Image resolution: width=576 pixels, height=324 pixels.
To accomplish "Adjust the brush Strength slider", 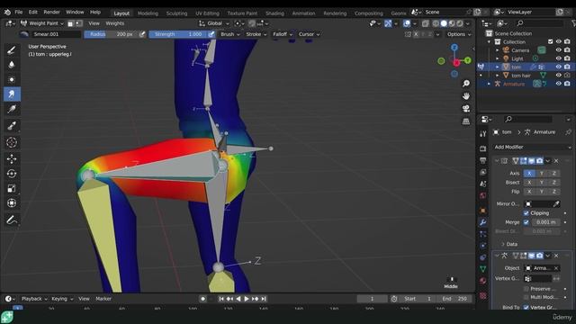I will pyautogui.click(x=178, y=34).
